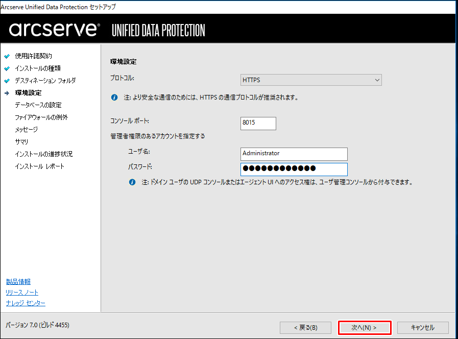Open the ナレッジ センター link

26,303
